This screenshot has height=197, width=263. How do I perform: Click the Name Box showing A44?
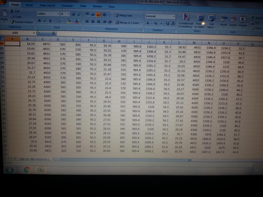click(x=18, y=33)
